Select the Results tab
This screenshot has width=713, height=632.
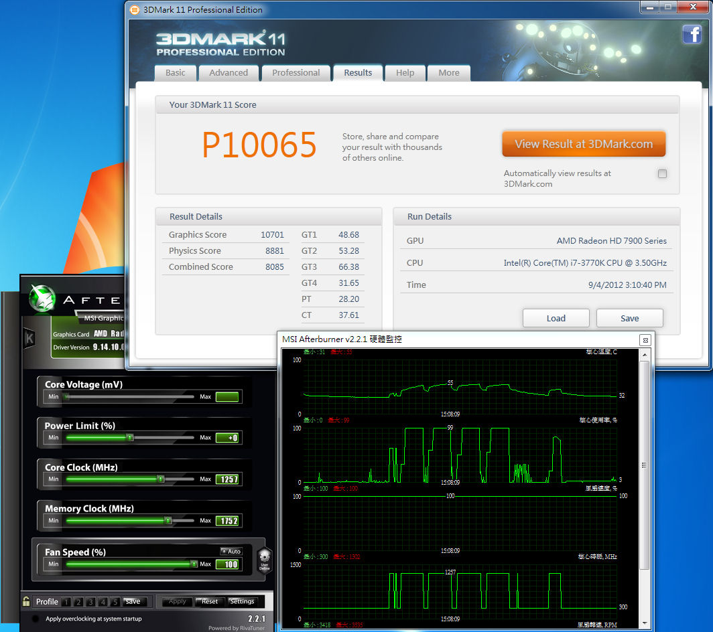click(x=358, y=73)
